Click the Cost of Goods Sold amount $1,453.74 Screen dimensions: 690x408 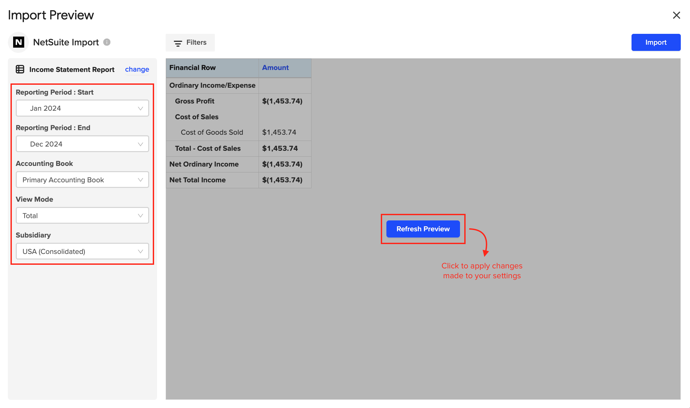279,132
